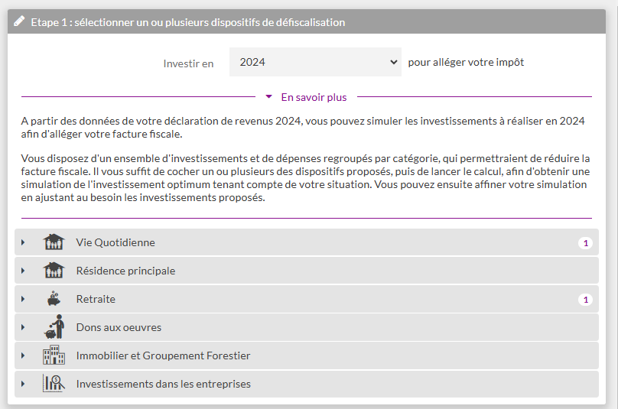Image resolution: width=618 pixels, height=409 pixels.
Task: Expand the Retraite section arrow
Action: click(23, 299)
